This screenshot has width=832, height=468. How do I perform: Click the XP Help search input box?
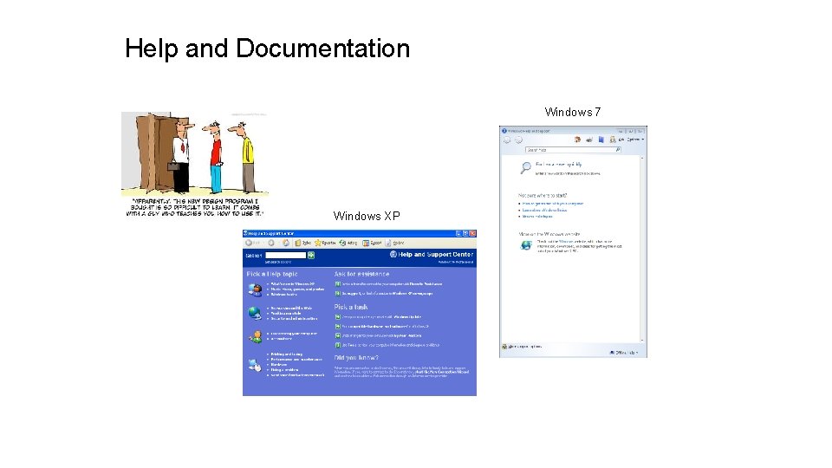(285, 255)
